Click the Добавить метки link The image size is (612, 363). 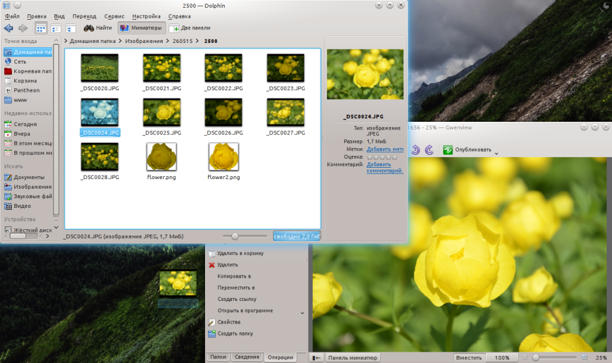(x=385, y=149)
